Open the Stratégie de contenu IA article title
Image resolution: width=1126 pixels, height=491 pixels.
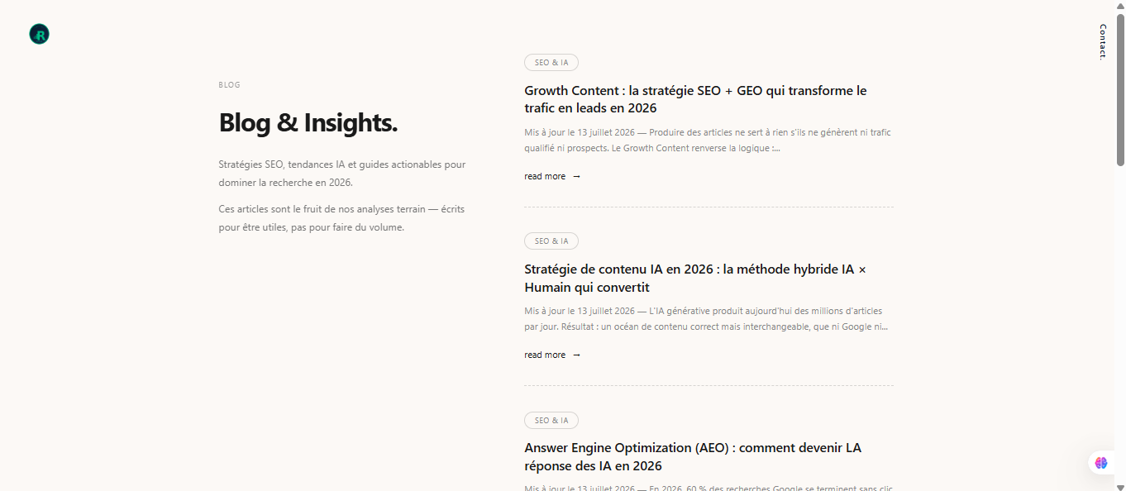pos(695,279)
